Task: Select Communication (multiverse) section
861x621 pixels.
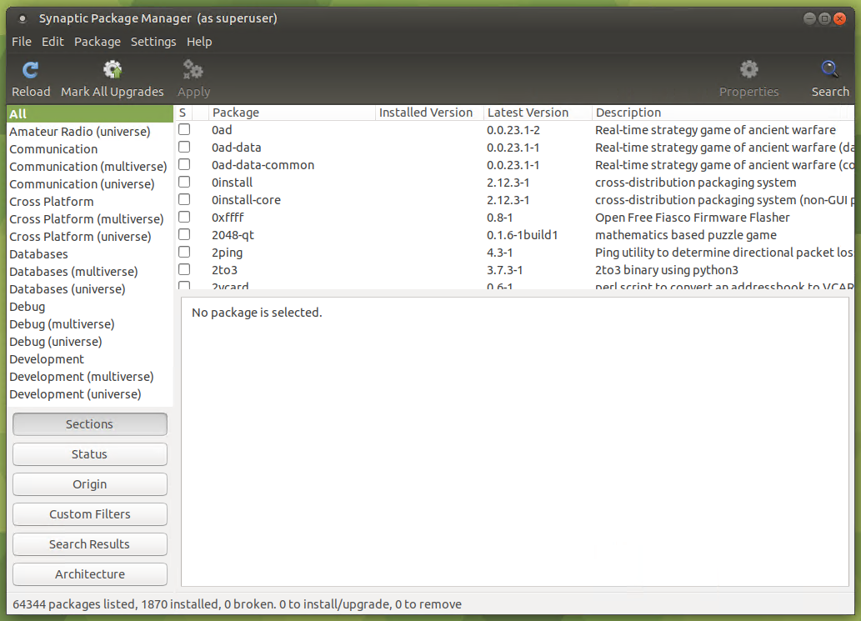Action: click(90, 167)
